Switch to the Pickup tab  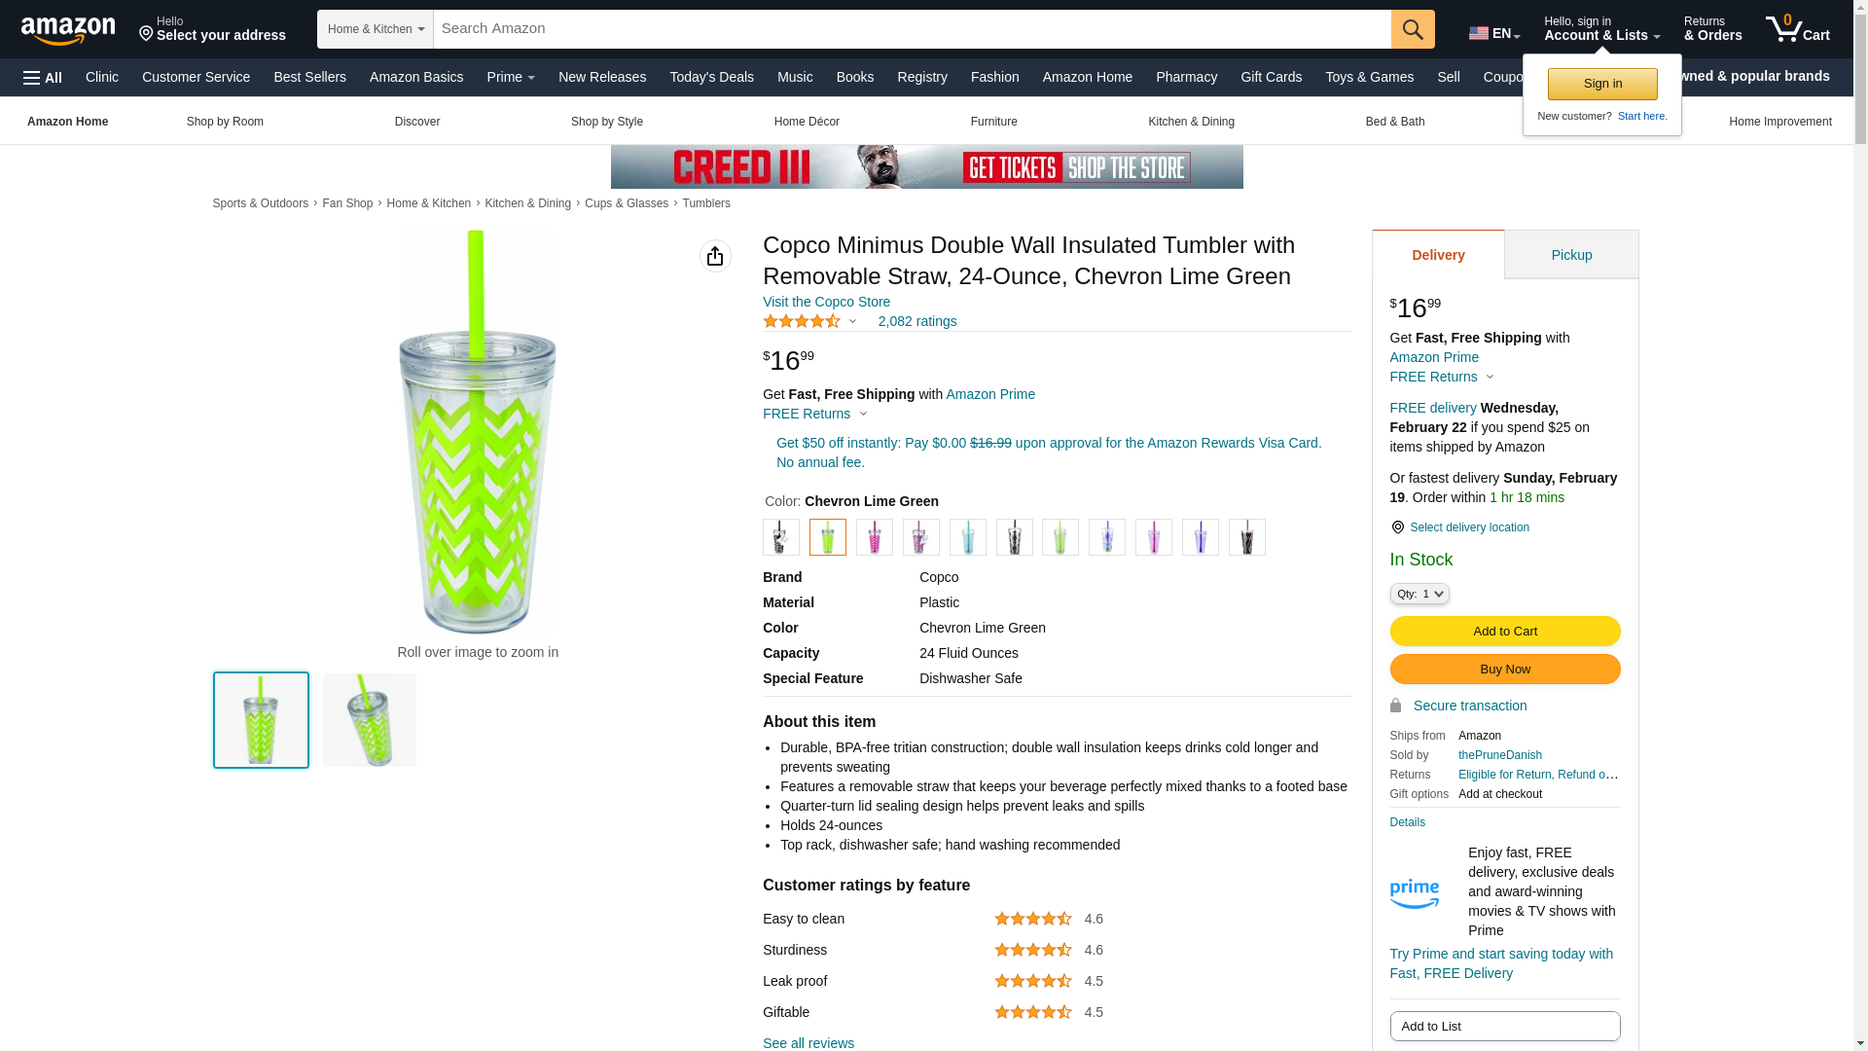pos(1571,255)
